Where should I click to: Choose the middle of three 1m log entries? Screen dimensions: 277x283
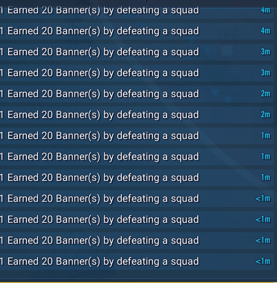[x=137, y=157]
